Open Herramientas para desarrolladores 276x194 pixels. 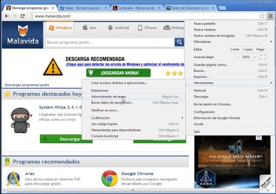click(134, 130)
